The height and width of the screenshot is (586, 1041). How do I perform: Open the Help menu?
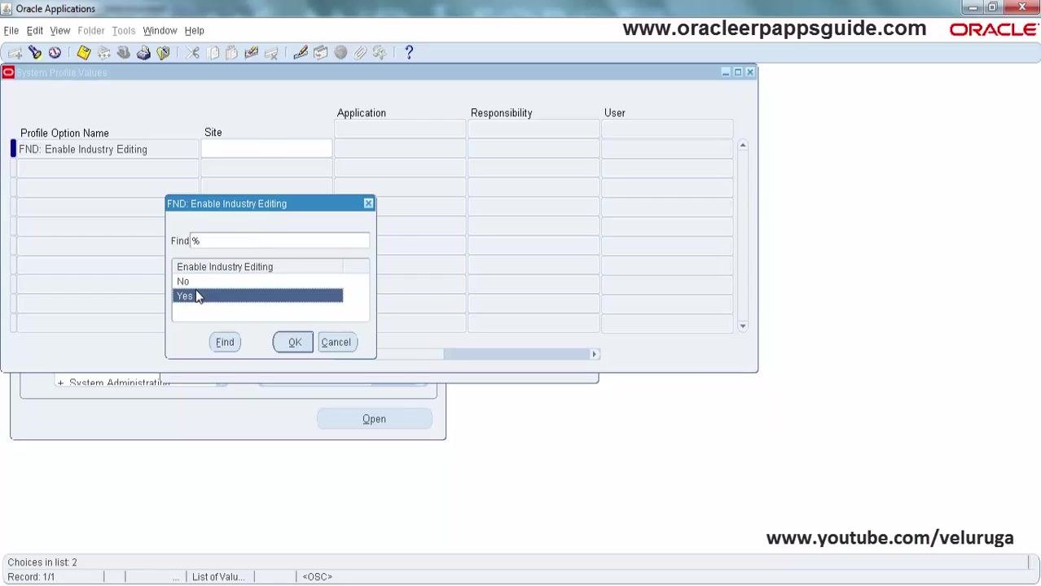(x=195, y=31)
